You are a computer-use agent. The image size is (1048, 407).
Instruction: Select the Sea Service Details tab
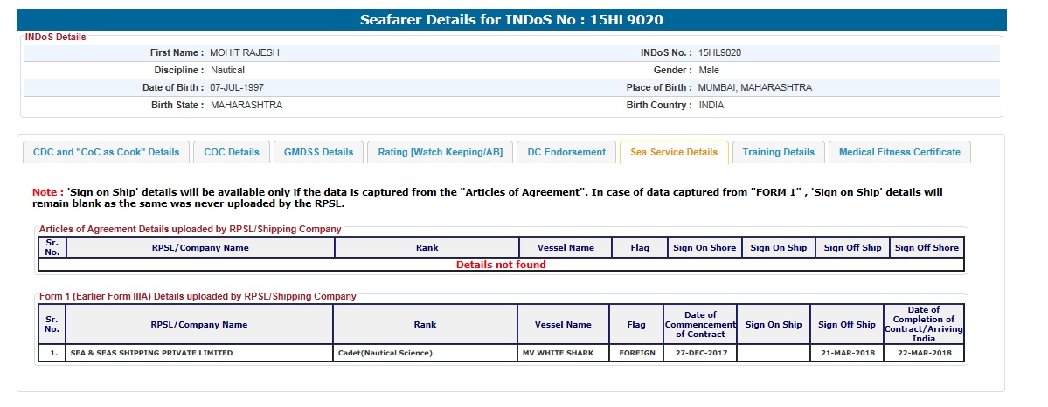pyautogui.click(x=673, y=152)
